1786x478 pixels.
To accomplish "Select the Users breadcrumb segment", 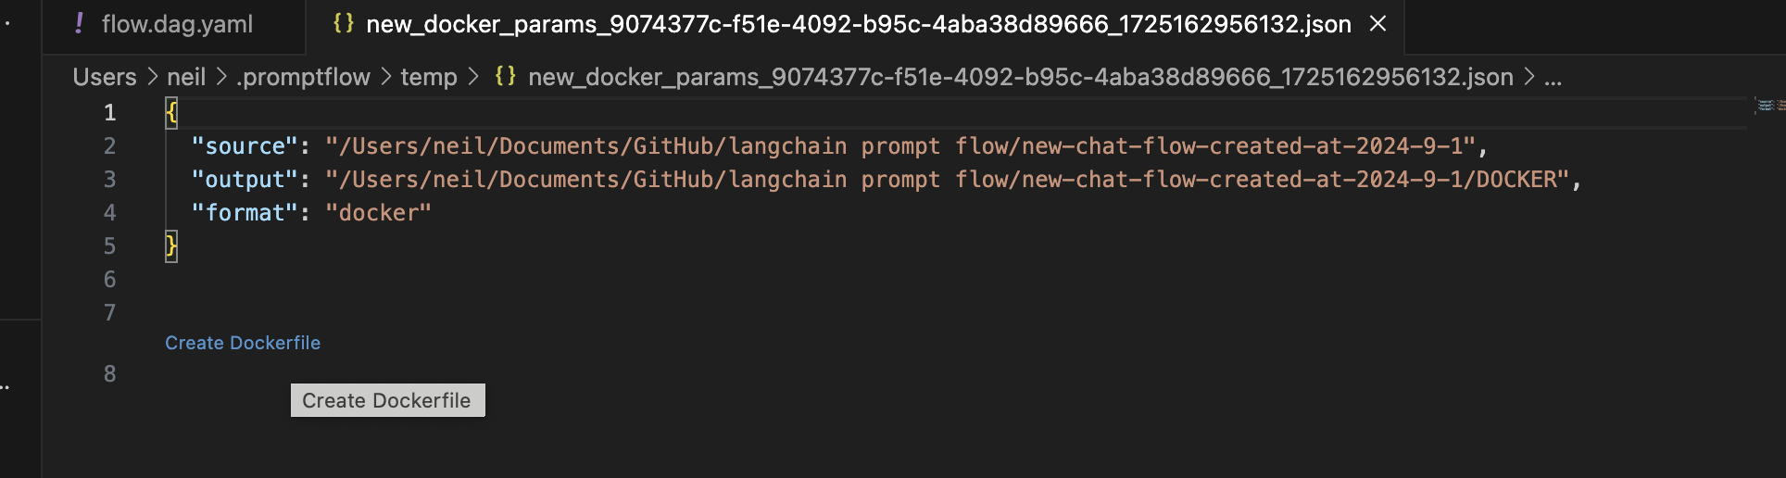I will [105, 77].
